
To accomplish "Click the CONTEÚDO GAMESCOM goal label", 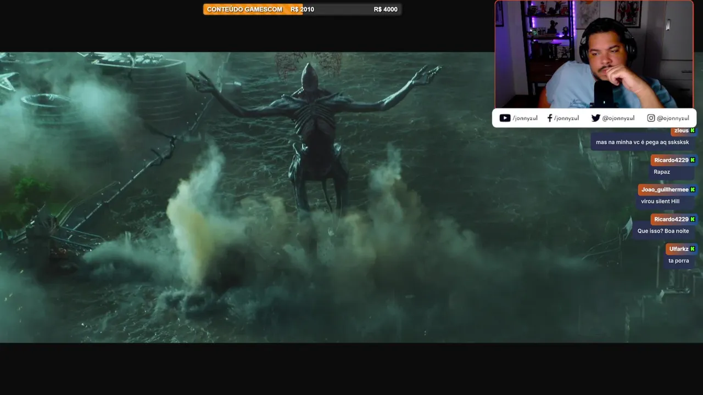I will 244,9.
